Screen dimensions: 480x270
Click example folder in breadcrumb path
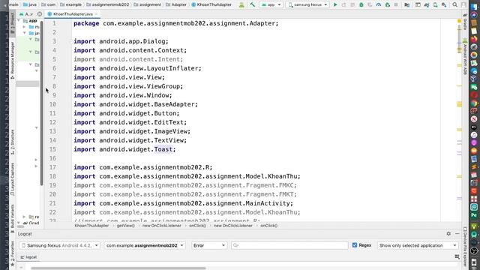[x=70, y=4]
